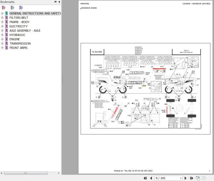Screen dimensions: 214x181
Task: Click the second bookmark toolbar icon
Action: [x=12, y=8]
